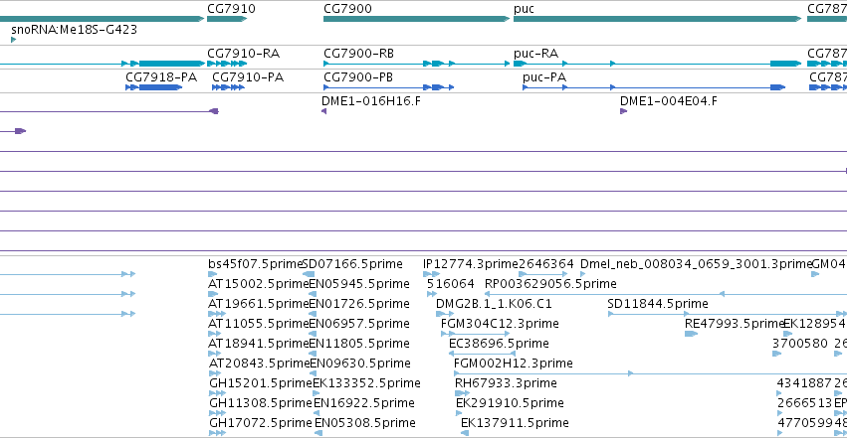847x438 pixels.
Task: Click the SD07166.5prime EST glyph
Action: [309, 274]
